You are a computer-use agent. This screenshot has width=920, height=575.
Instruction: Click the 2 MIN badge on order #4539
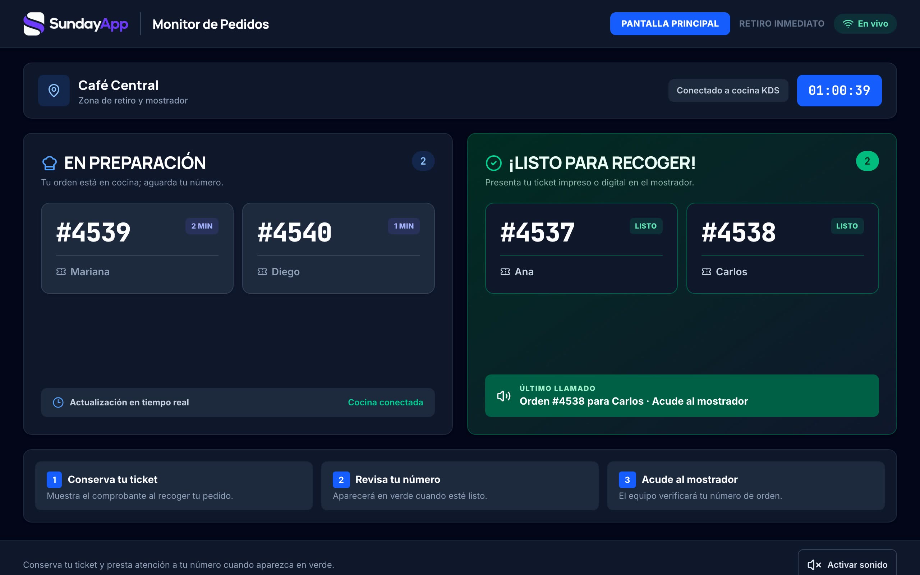[x=202, y=226]
